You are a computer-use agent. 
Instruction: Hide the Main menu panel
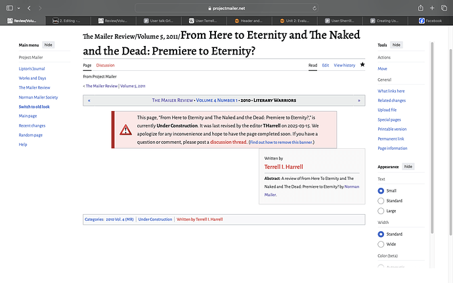(48, 45)
